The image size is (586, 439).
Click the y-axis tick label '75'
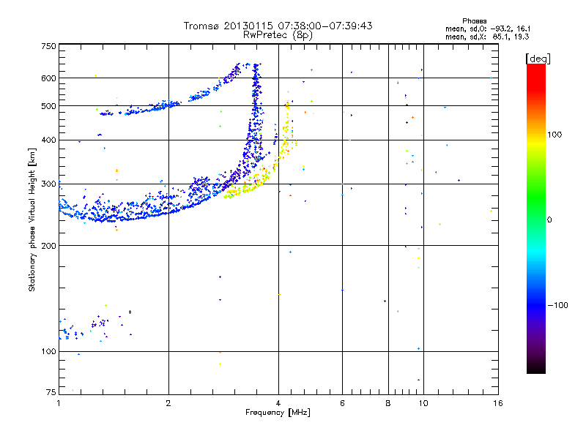click(51, 392)
